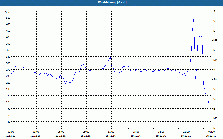The image size is (223, 139).
Task: Click the "SE" compass label level with 480
Action: coord(215,21)
